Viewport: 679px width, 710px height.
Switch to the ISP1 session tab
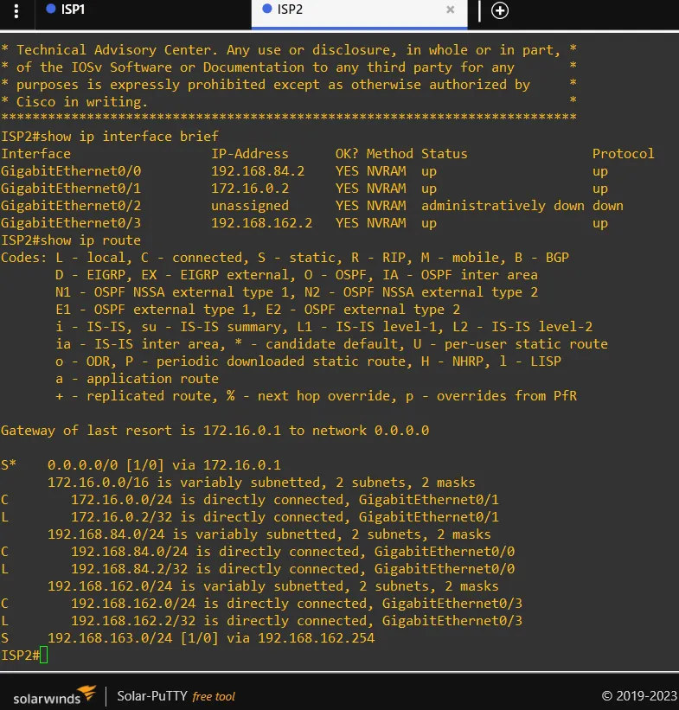[143, 15]
